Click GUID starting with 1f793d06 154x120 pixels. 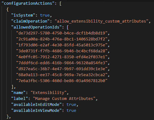[62, 45]
